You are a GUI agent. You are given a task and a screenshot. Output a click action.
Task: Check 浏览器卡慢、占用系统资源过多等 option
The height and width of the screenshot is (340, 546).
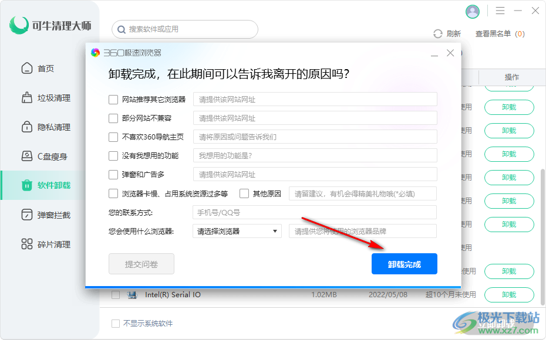[x=113, y=193]
